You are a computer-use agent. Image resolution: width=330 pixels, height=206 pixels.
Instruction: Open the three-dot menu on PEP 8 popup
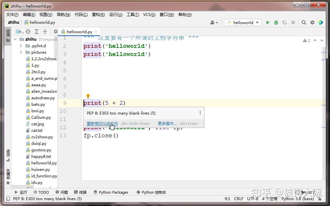(x=200, y=113)
